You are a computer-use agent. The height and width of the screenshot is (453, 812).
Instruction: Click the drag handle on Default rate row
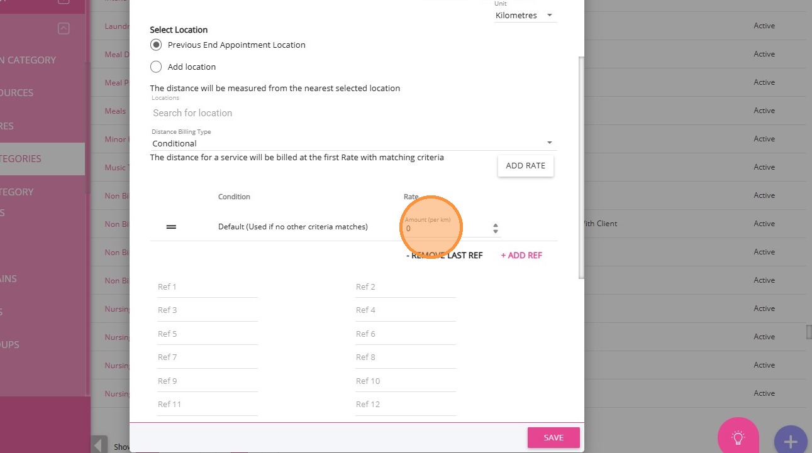pyautogui.click(x=171, y=227)
